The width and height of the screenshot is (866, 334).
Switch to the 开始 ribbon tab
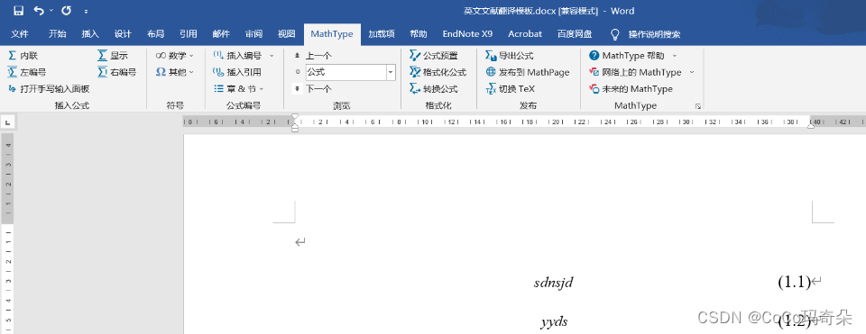tap(57, 33)
